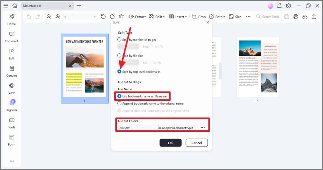Viewport: 323px width, 170px height.
Task: Rotate pages counterclockwise
Action: [x=103, y=17]
